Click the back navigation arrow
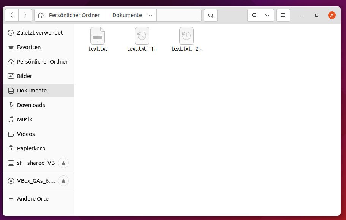Screen dimensions: 346x220 [x=12, y=15]
